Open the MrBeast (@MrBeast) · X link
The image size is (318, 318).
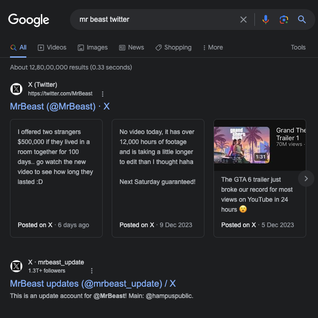tap(60, 106)
